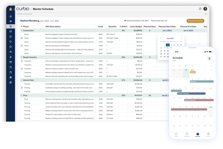Toggle the circle icon on medicine cabinet Carpentry row
Image resolution: width=223 pixels, height=149 pixels.
tap(22, 68)
